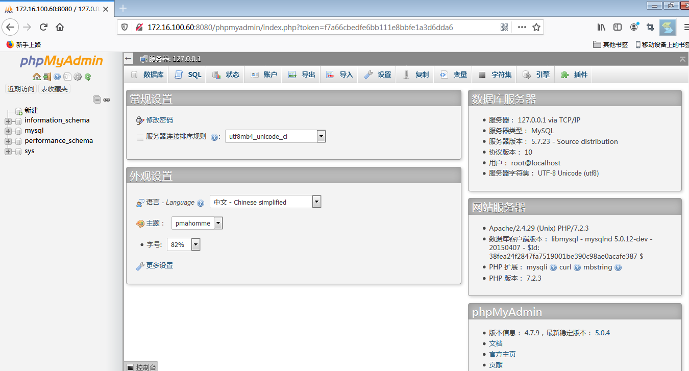Image resolution: width=689 pixels, height=371 pixels.
Task: Open the 账户 tab
Action: tap(264, 75)
